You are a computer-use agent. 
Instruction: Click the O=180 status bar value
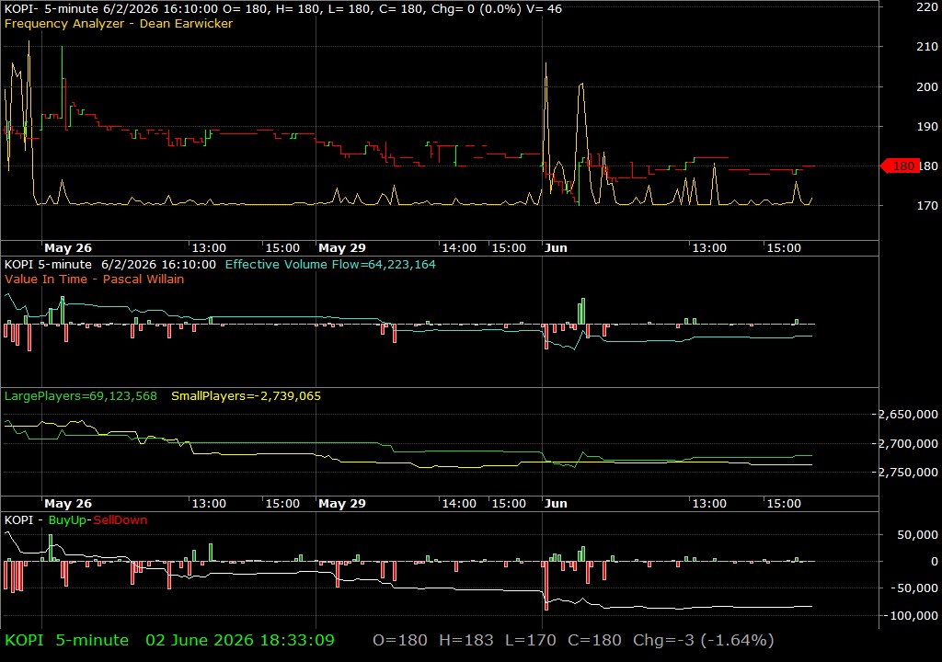[x=400, y=640]
